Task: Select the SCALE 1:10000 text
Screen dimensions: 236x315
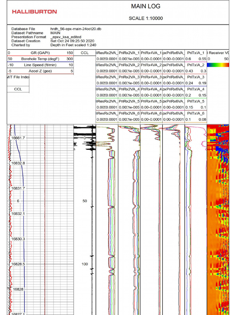Action: tap(146, 18)
